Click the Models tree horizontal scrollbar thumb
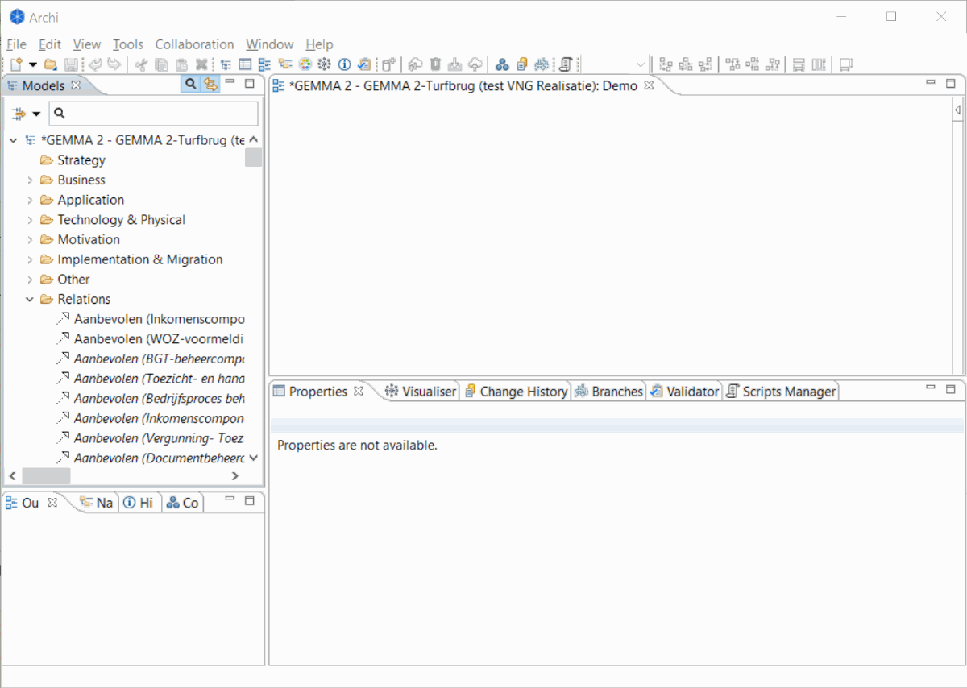The width and height of the screenshot is (967, 688). 46,476
